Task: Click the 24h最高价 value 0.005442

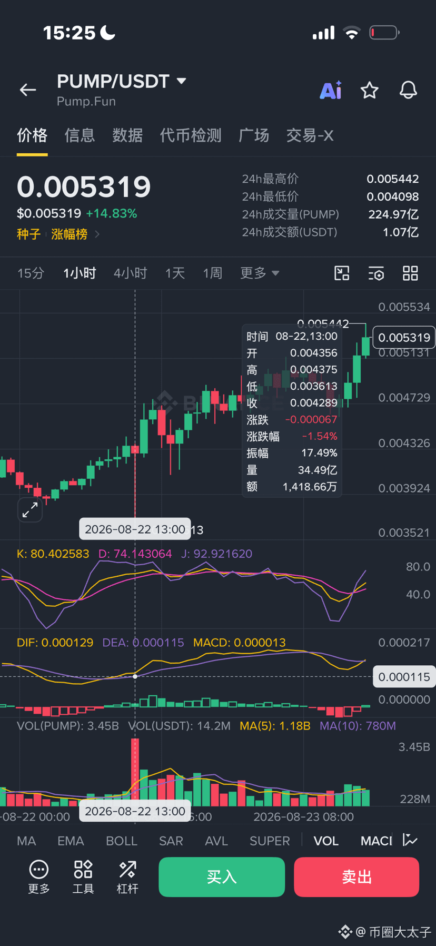Action: click(x=393, y=179)
